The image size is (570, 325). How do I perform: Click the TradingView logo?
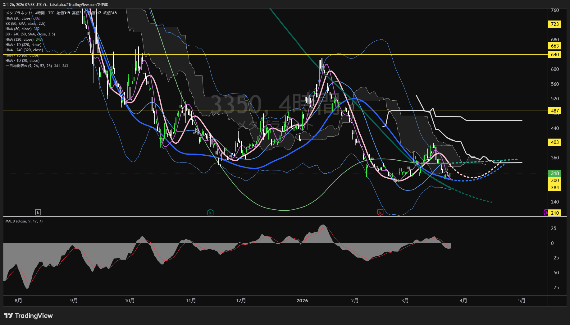click(x=28, y=316)
